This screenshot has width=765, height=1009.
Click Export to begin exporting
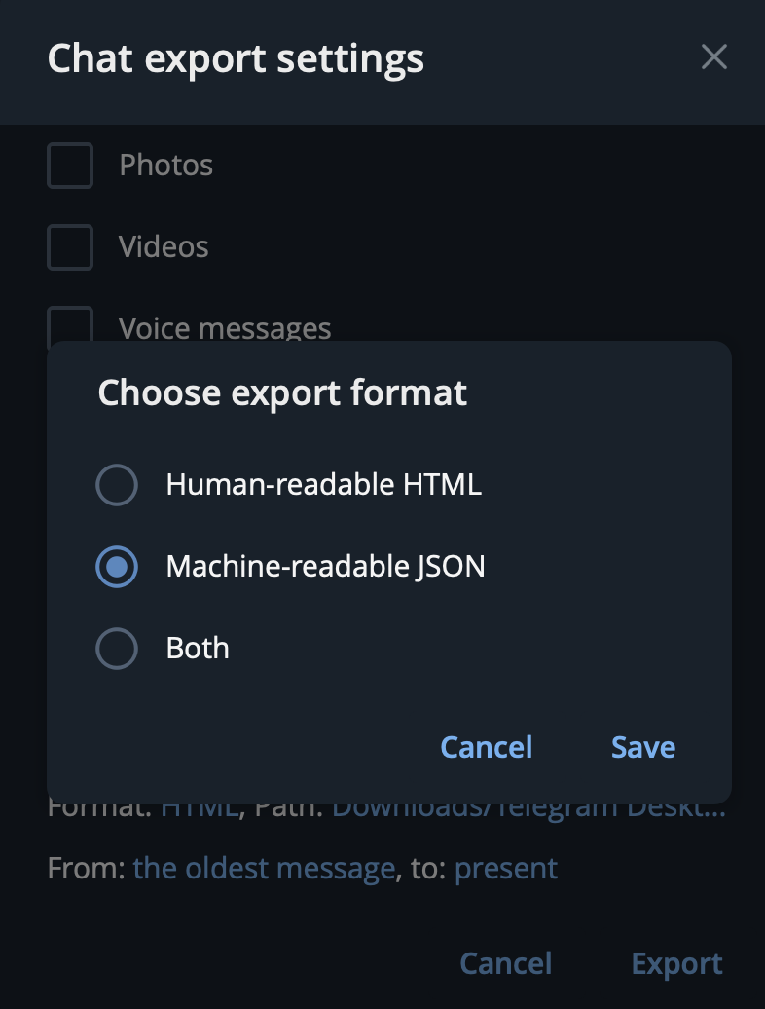[676, 963]
